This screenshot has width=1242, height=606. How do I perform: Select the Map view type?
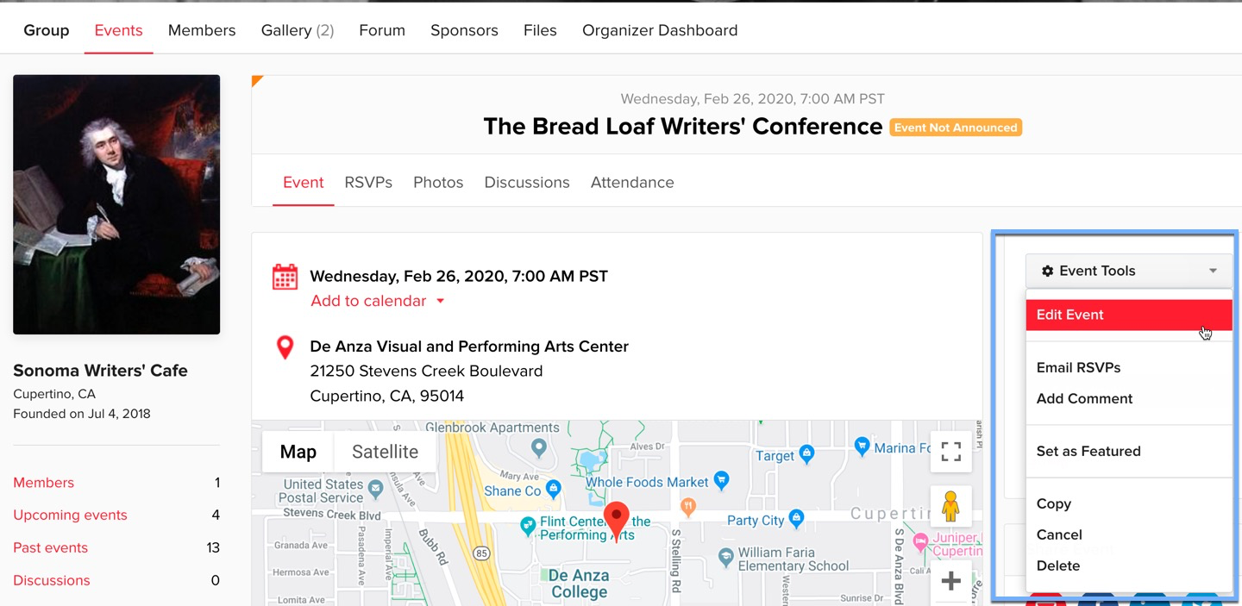298,452
